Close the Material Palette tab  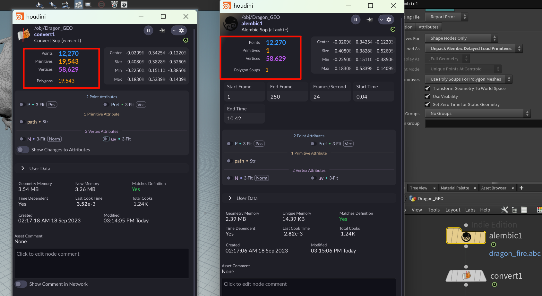tap(475, 188)
